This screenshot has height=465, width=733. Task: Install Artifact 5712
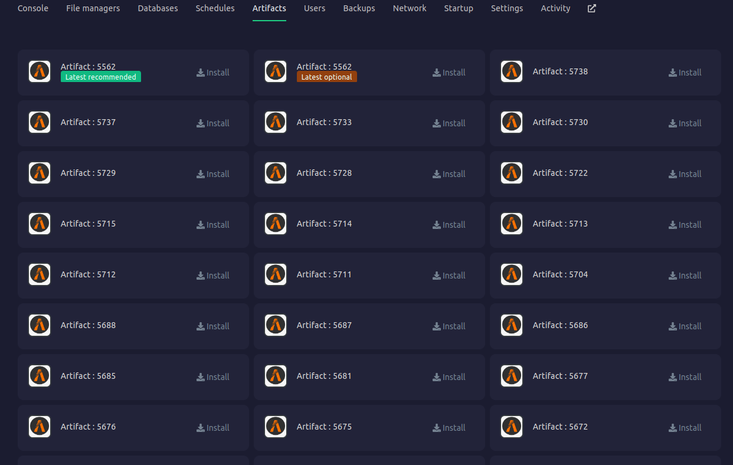tap(213, 276)
